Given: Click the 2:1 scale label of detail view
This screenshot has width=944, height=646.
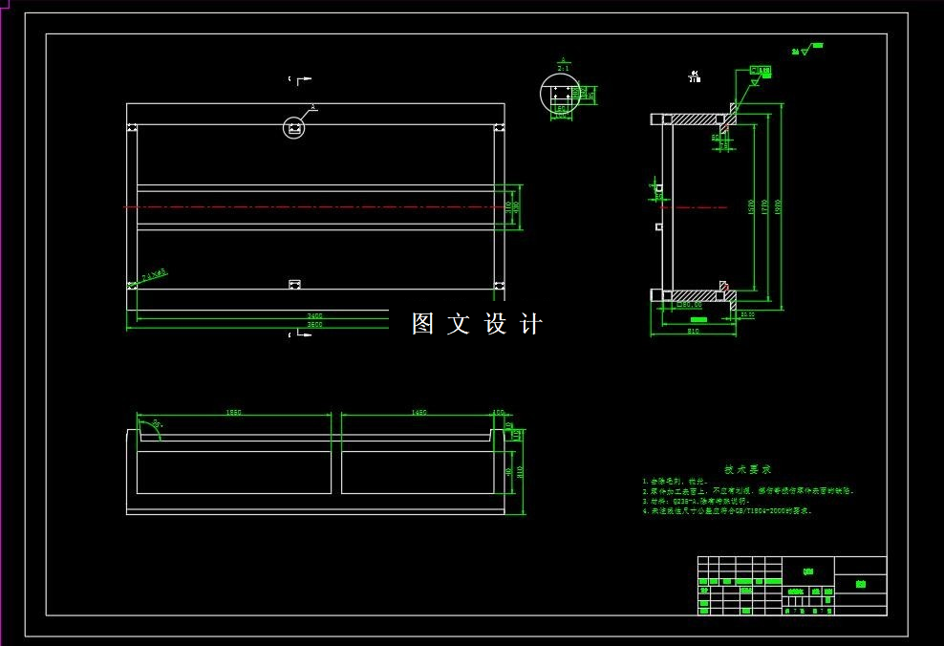Looking at the screenshot, I should (x=563, y=69).
